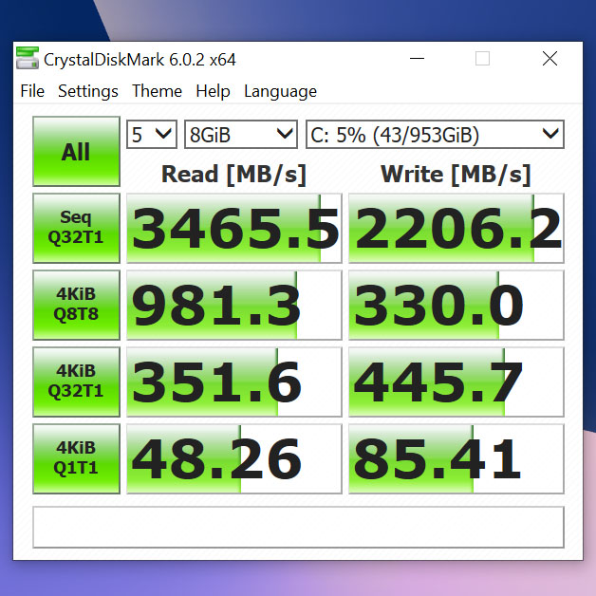
Task: Click the CrystalDiskMark app icon in title bar
Action: pos(28,58)
